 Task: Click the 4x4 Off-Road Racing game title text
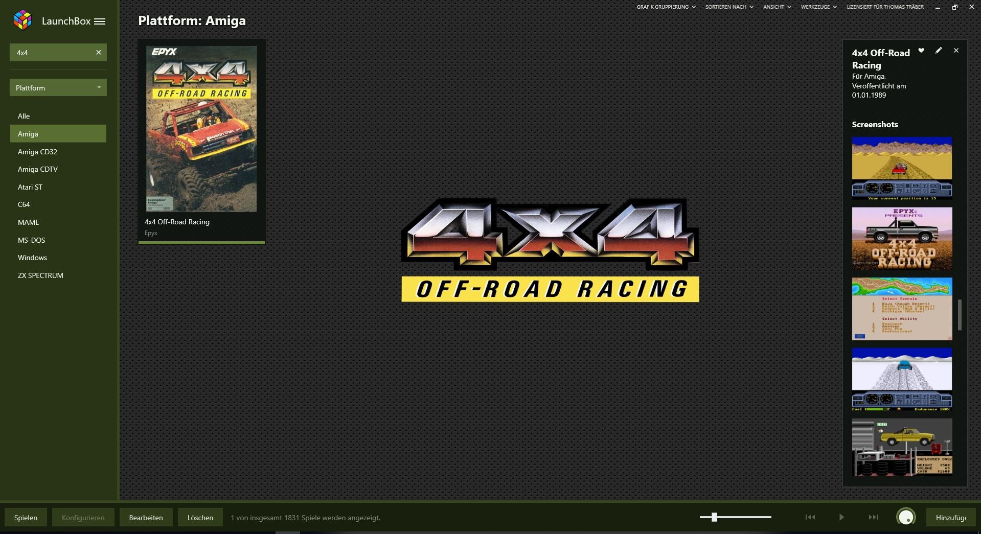(177, 222)
